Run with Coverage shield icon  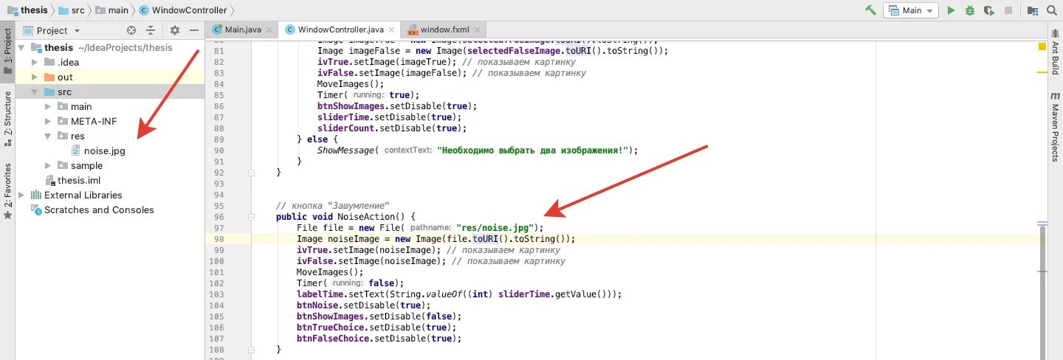(989, 10)
